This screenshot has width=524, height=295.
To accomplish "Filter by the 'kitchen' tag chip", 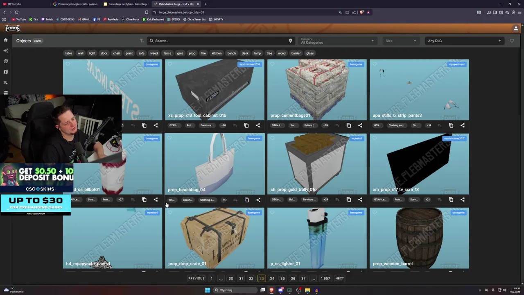I will pos(217,53).
